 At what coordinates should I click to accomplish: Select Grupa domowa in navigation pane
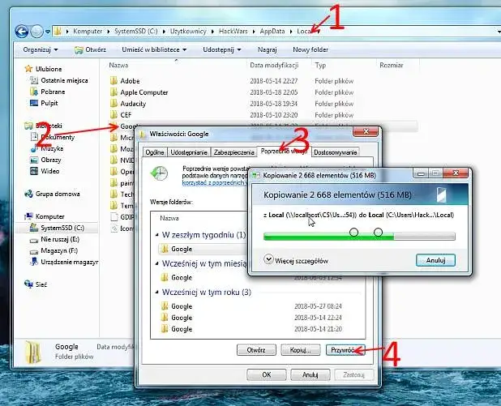coord(57,194)
